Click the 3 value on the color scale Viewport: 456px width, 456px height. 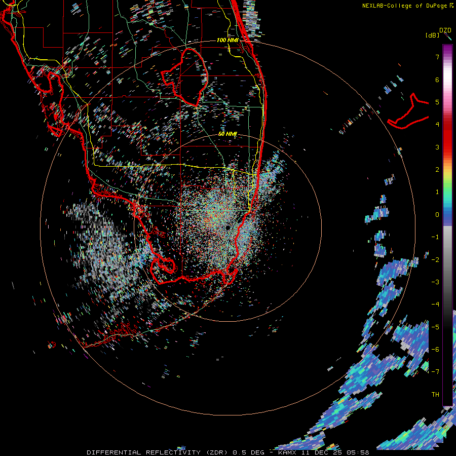tap(437, 147)
